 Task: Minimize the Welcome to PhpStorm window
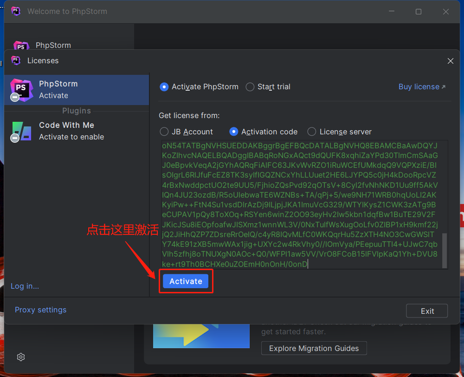coord(392,11)
